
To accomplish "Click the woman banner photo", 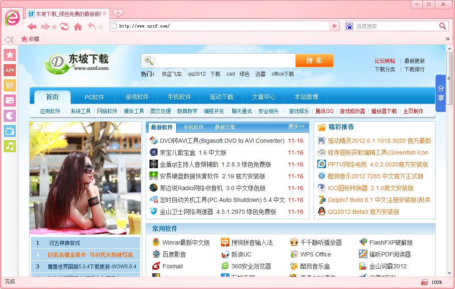I will click(85, 178).
